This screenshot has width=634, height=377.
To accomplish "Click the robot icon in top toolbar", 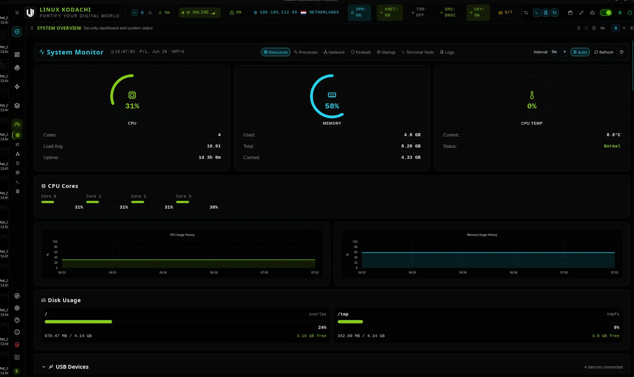I will pyautogui.click(x=592, y=13).
